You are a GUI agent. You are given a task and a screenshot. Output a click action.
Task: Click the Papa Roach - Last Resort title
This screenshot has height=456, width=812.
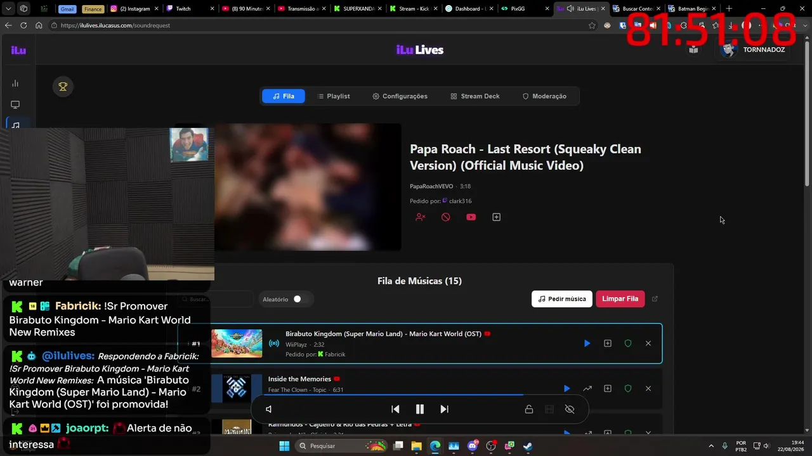[x=525, y=157]
